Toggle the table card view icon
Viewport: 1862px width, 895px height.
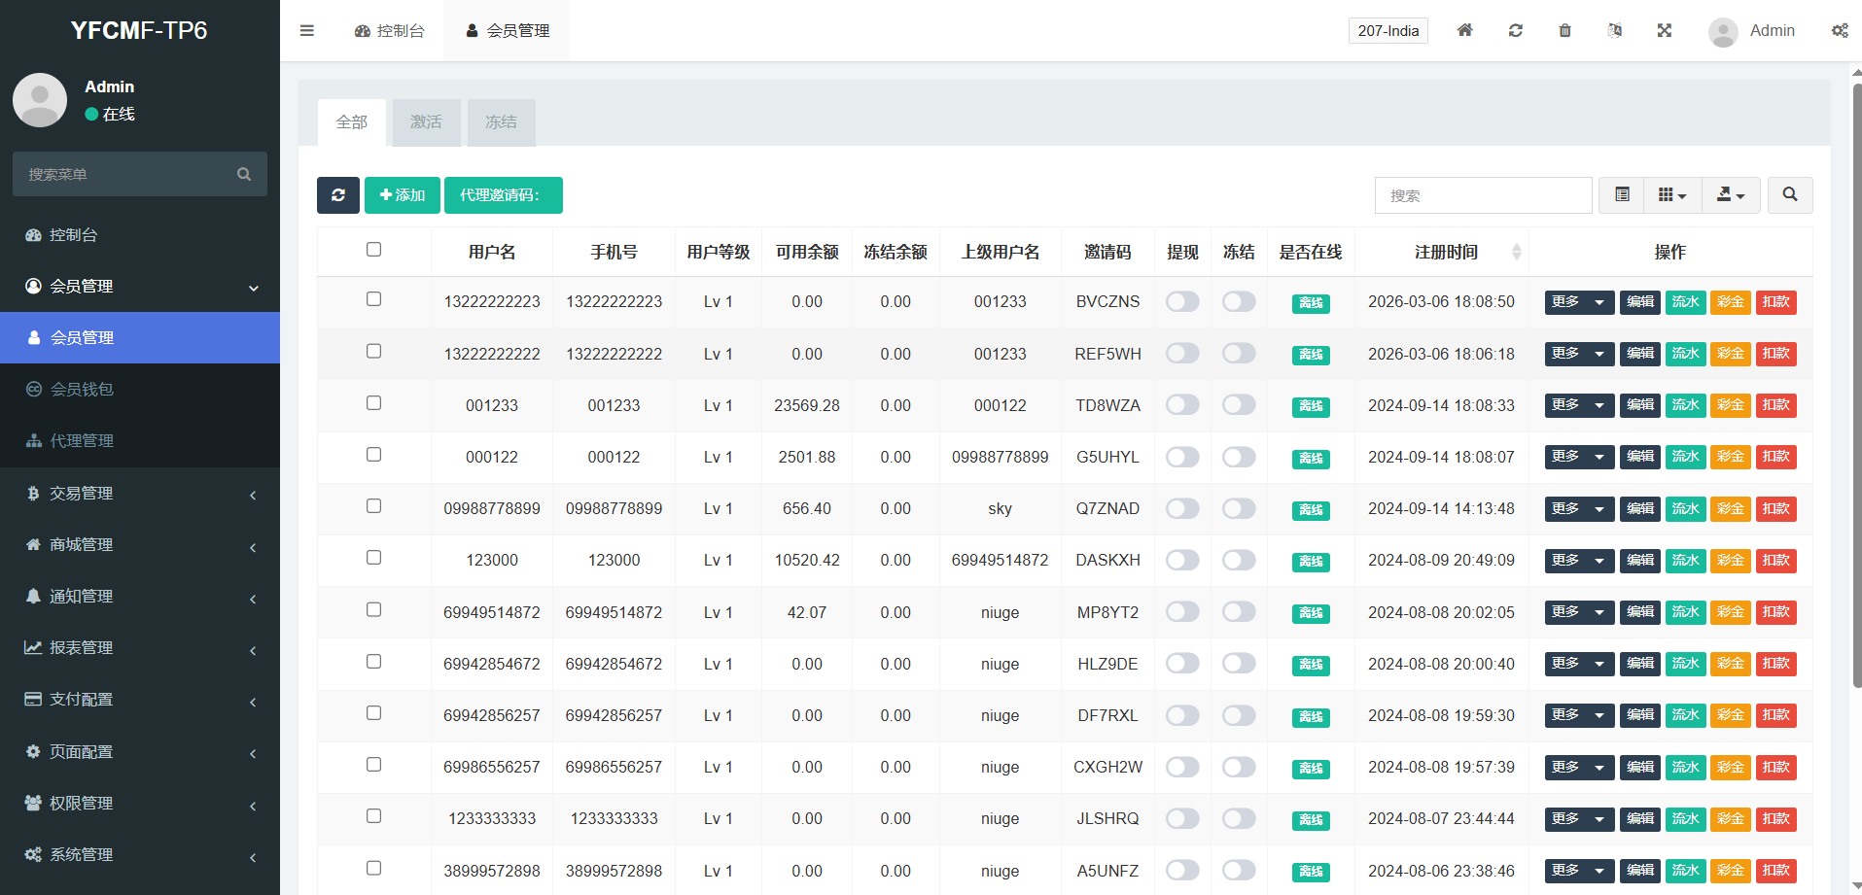click(1622, 195)
